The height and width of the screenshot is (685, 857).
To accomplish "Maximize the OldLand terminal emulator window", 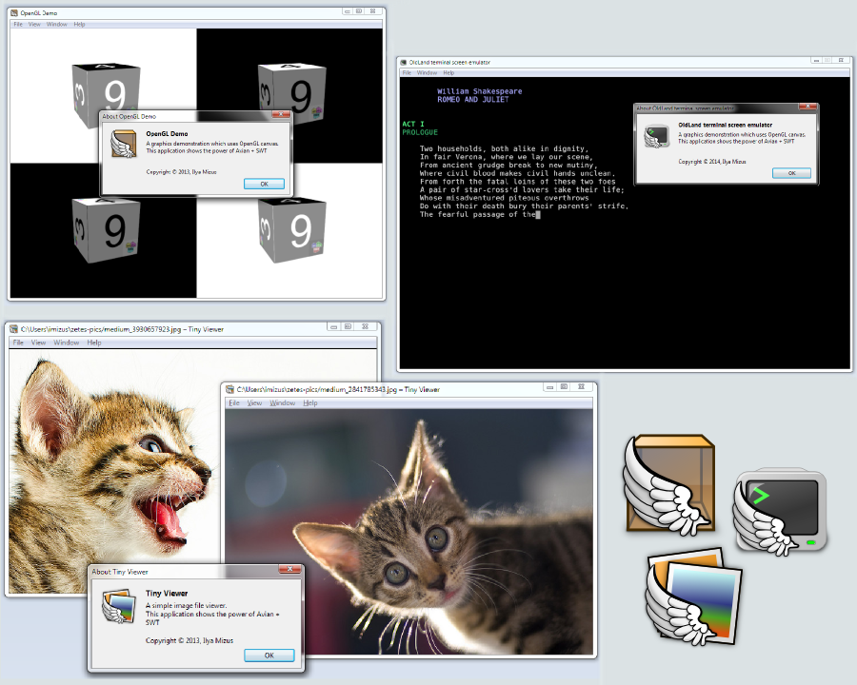I will [827, 60].
